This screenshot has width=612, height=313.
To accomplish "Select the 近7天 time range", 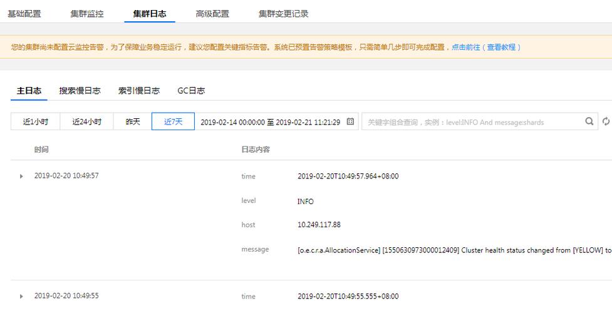I will tap(173, 121).
